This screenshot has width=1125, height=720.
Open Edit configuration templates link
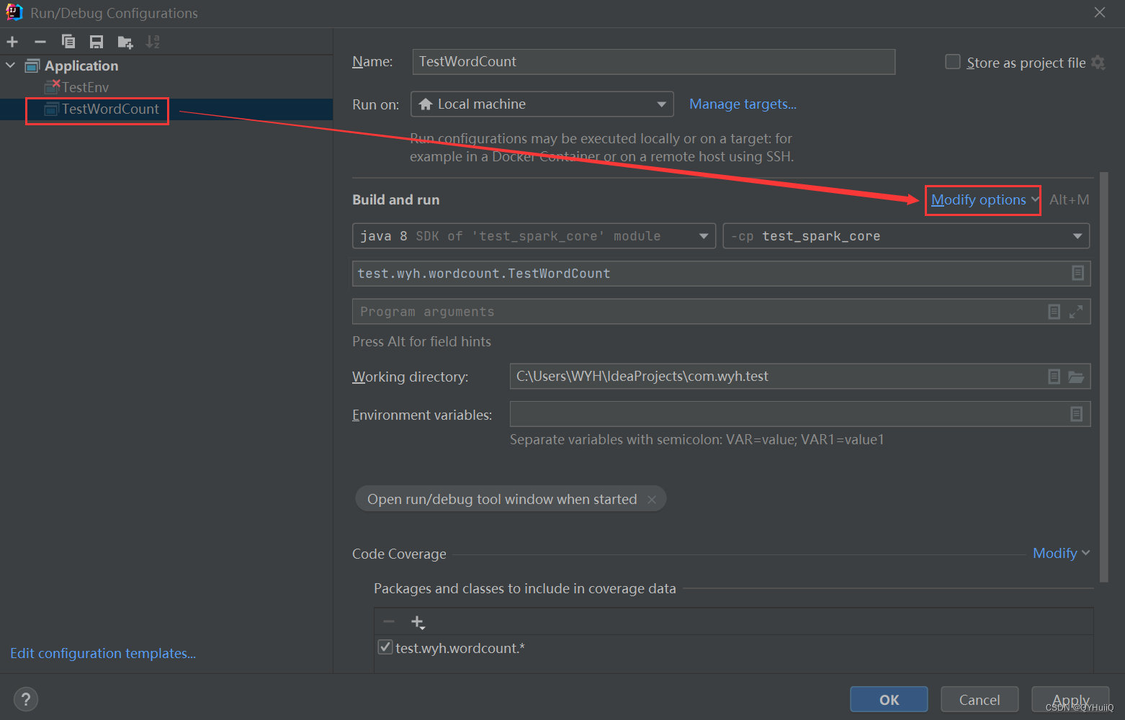click(103, 653)
